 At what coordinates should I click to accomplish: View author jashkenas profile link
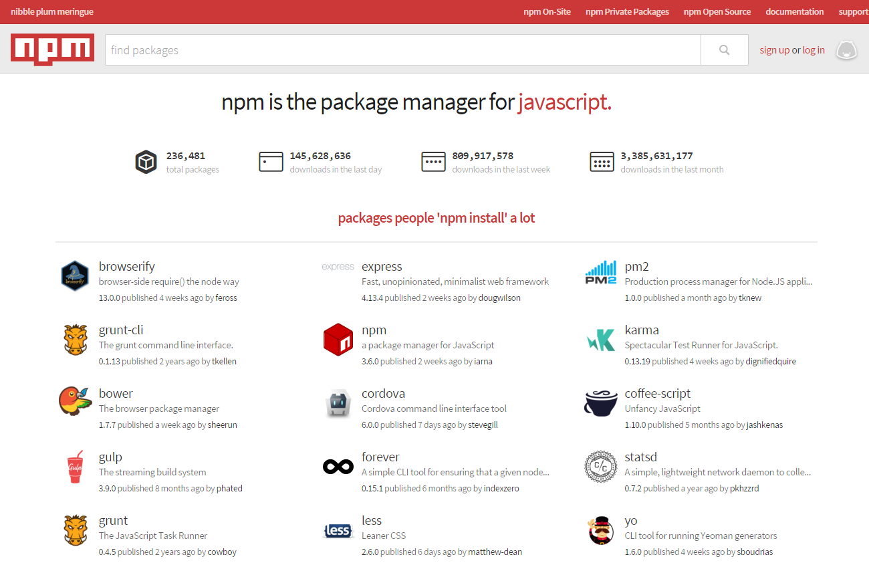pos(765,425)
